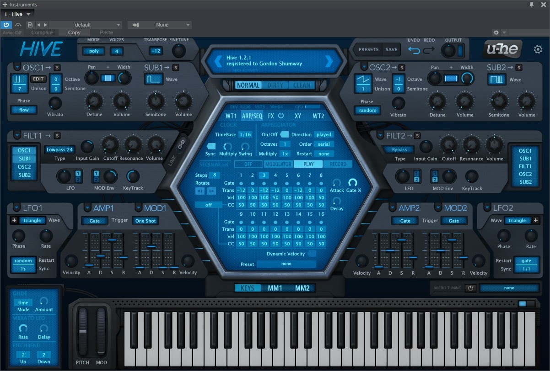Click the plugin power bypass icon
The image size is (550, 371).
coord(6,25)
